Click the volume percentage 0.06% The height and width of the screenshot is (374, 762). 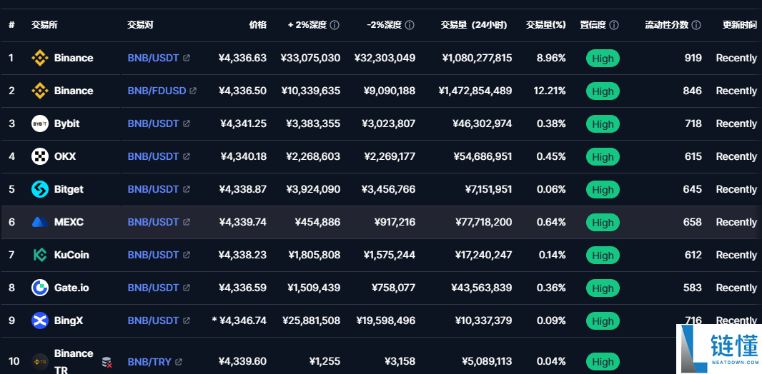(x=551, y=189)
